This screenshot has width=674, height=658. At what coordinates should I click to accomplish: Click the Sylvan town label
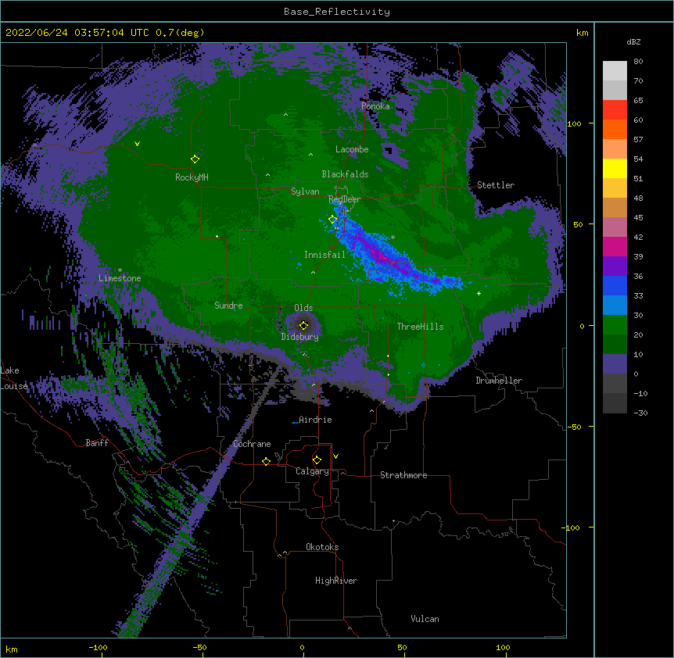[305, 191]
